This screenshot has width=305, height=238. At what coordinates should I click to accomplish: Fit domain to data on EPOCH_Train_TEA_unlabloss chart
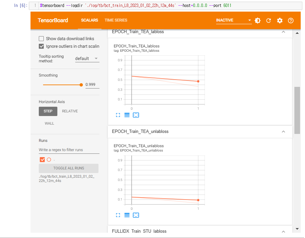[x=136, y=215]
